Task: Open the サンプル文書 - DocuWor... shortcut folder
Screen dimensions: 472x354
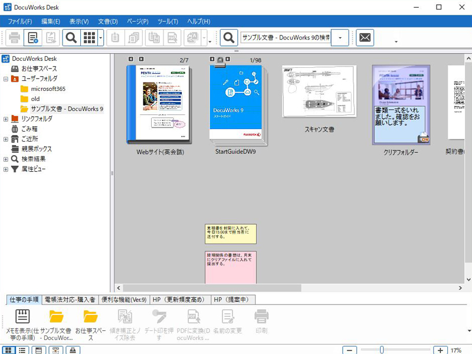Action: tap(56, 316)
